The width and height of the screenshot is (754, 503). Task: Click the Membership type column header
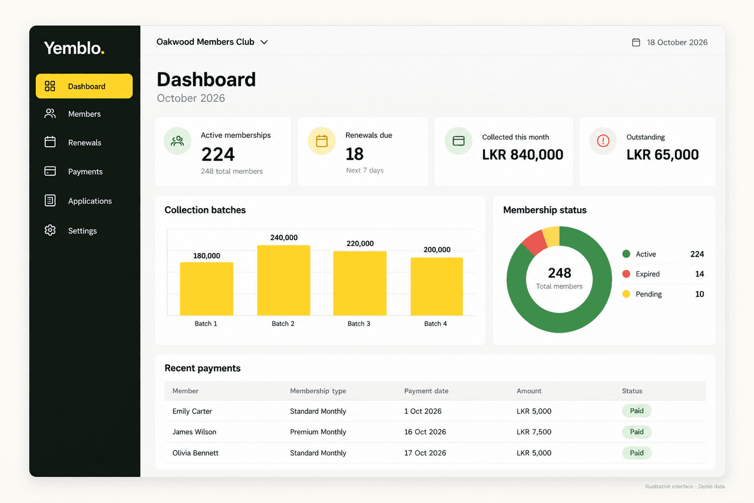pos(318,391)
